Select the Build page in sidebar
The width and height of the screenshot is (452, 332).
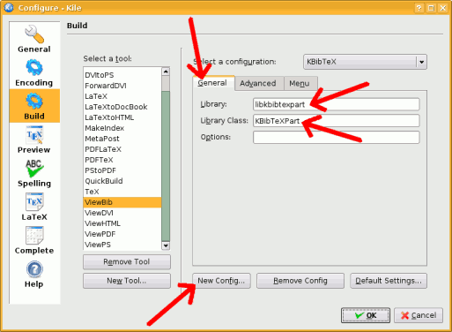(34, 106)
